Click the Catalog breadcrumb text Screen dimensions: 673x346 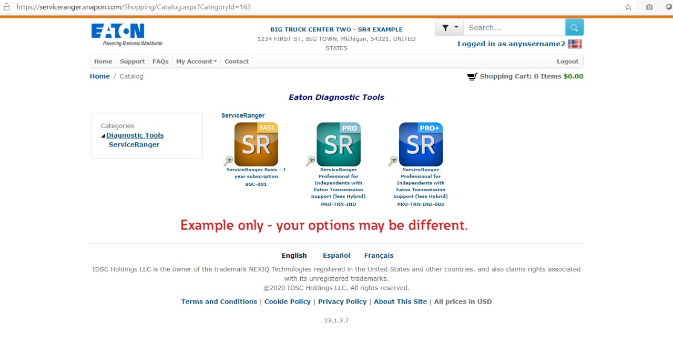[131, 77]
